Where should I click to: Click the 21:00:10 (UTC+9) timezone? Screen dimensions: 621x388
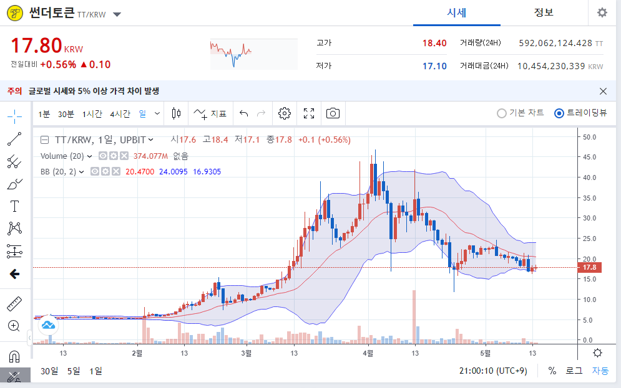(493, 371)
